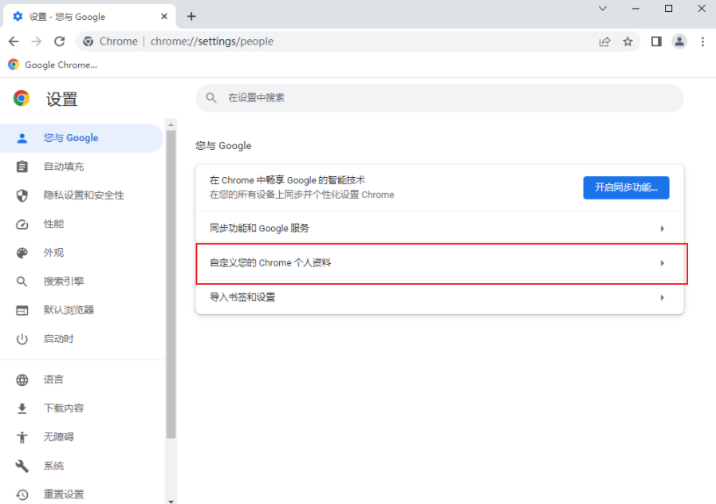Open 系统 in the sidebar
The height and width of the screenshot is (504, 716).
pos(81,466)
